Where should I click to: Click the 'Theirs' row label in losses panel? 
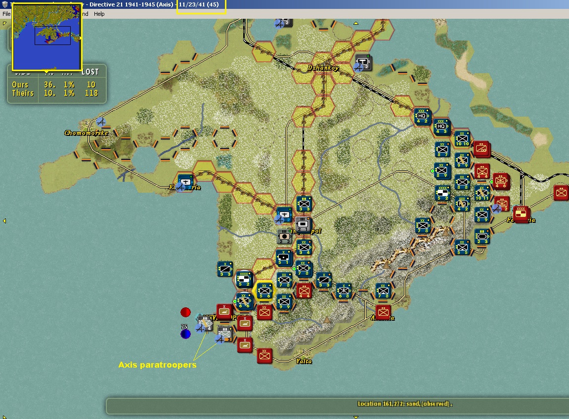(23, 93)
